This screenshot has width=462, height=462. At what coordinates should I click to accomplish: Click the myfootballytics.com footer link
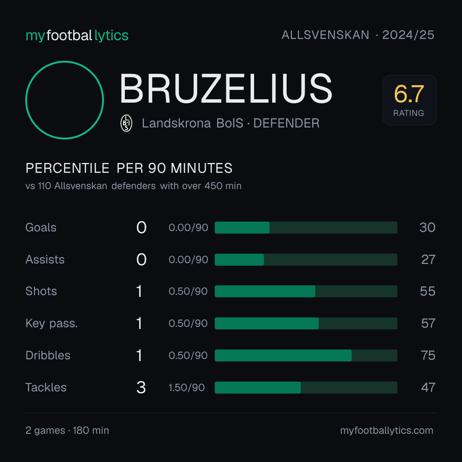click(387, 430)
